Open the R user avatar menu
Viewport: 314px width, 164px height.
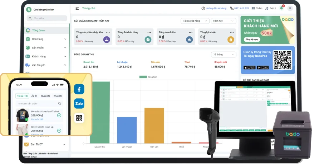pyautogui.click(x=290, y=8)
